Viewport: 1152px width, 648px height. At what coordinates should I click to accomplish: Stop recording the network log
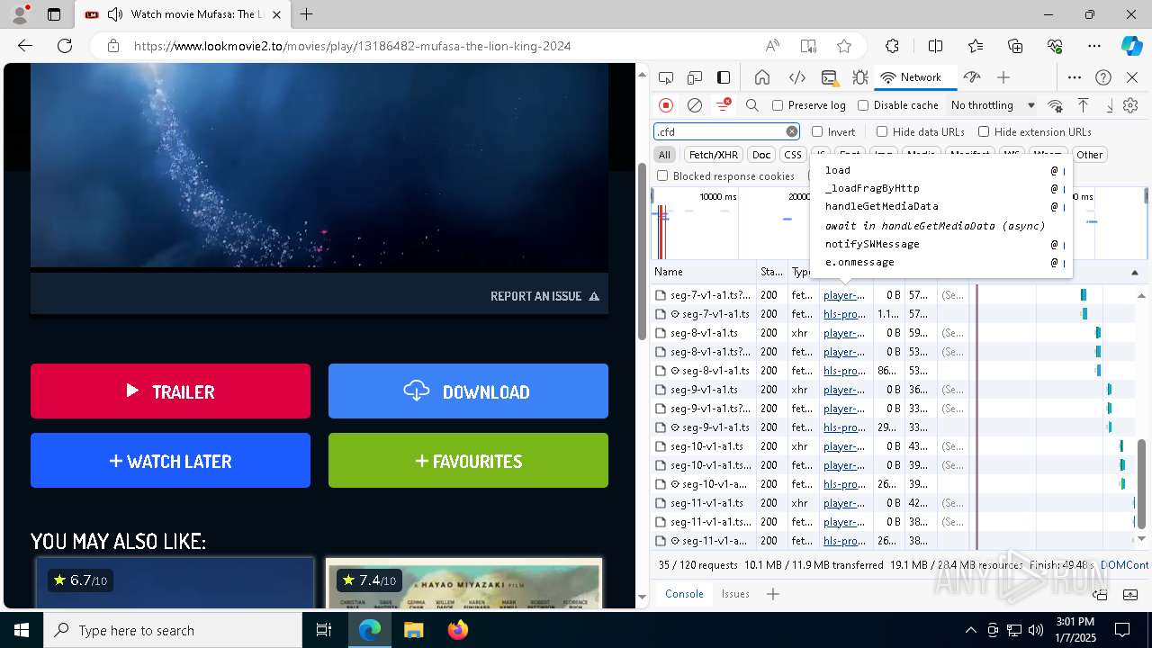click(666, 105)
